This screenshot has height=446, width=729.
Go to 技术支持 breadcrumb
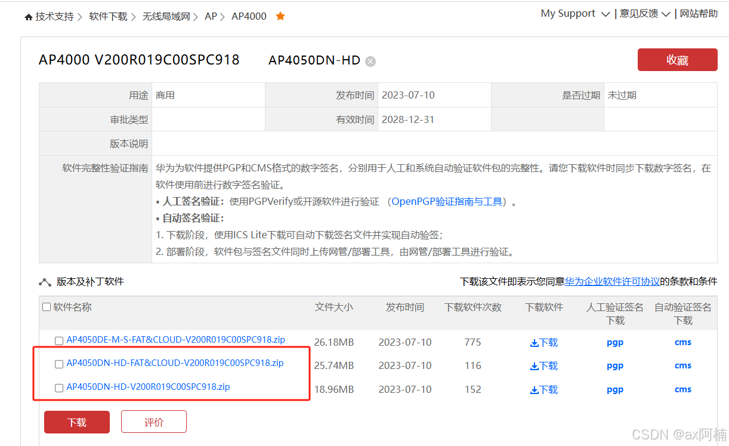(x=54, y=17)
